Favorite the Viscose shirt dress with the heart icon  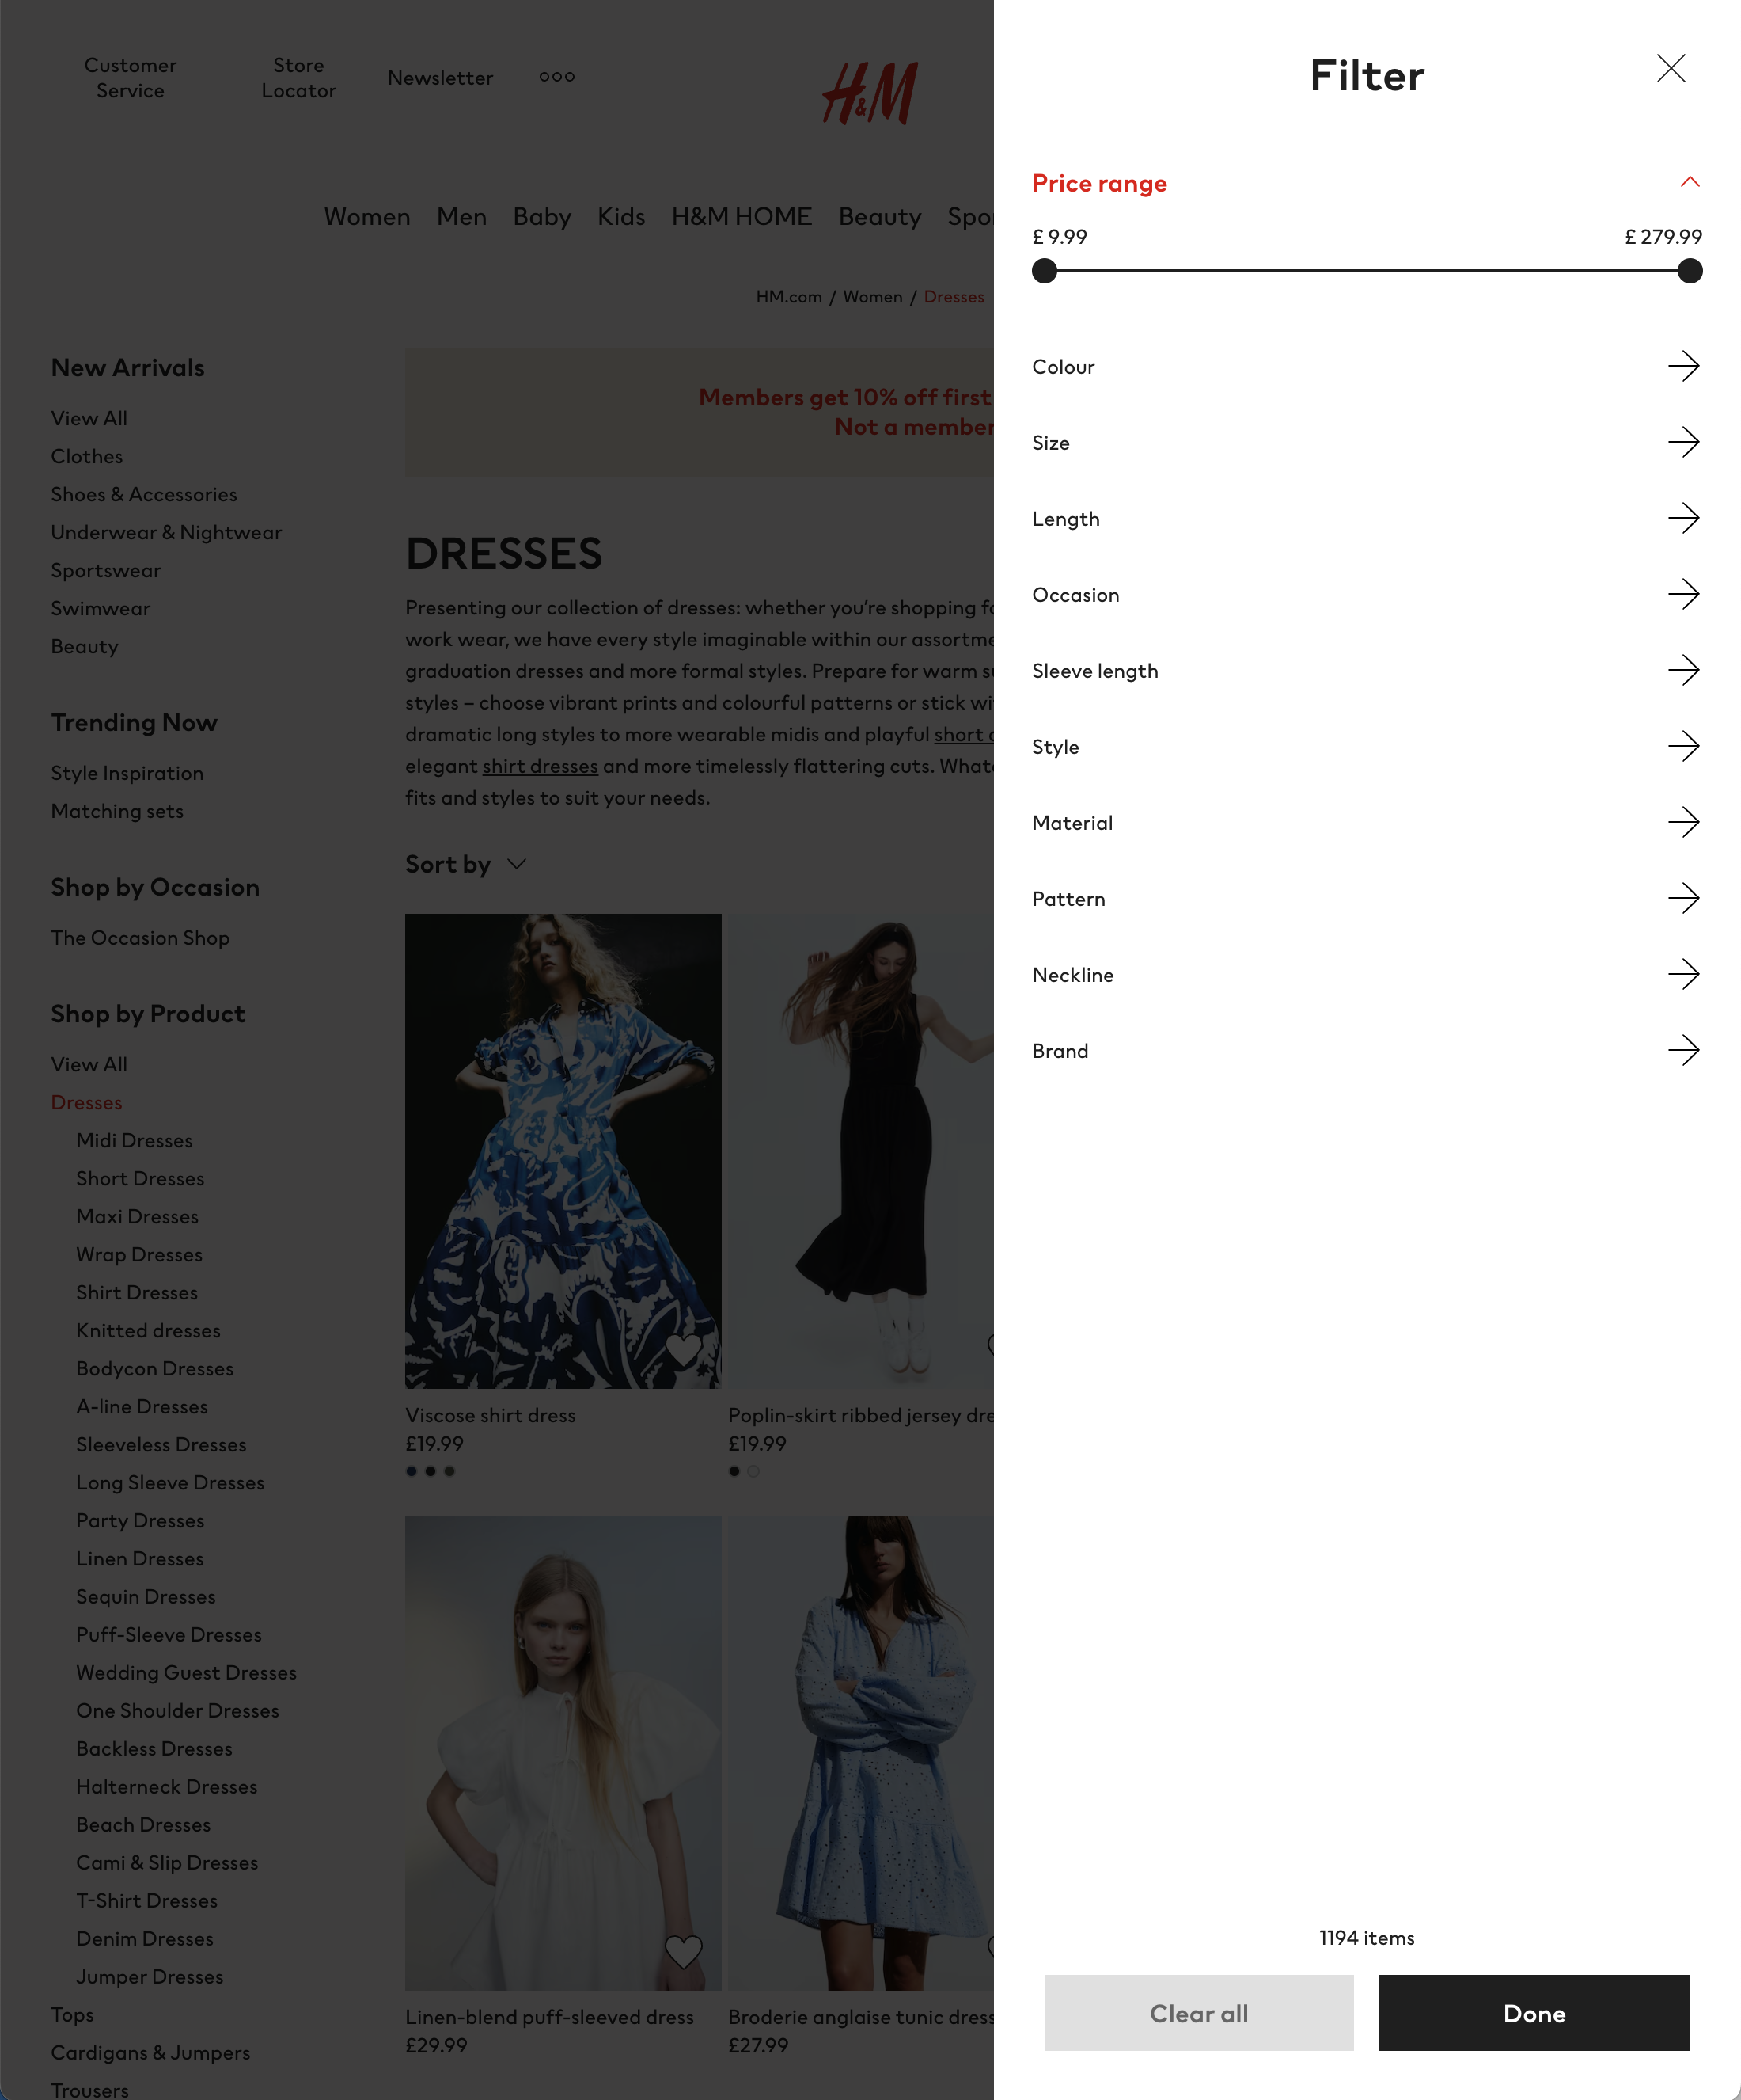685,1348
